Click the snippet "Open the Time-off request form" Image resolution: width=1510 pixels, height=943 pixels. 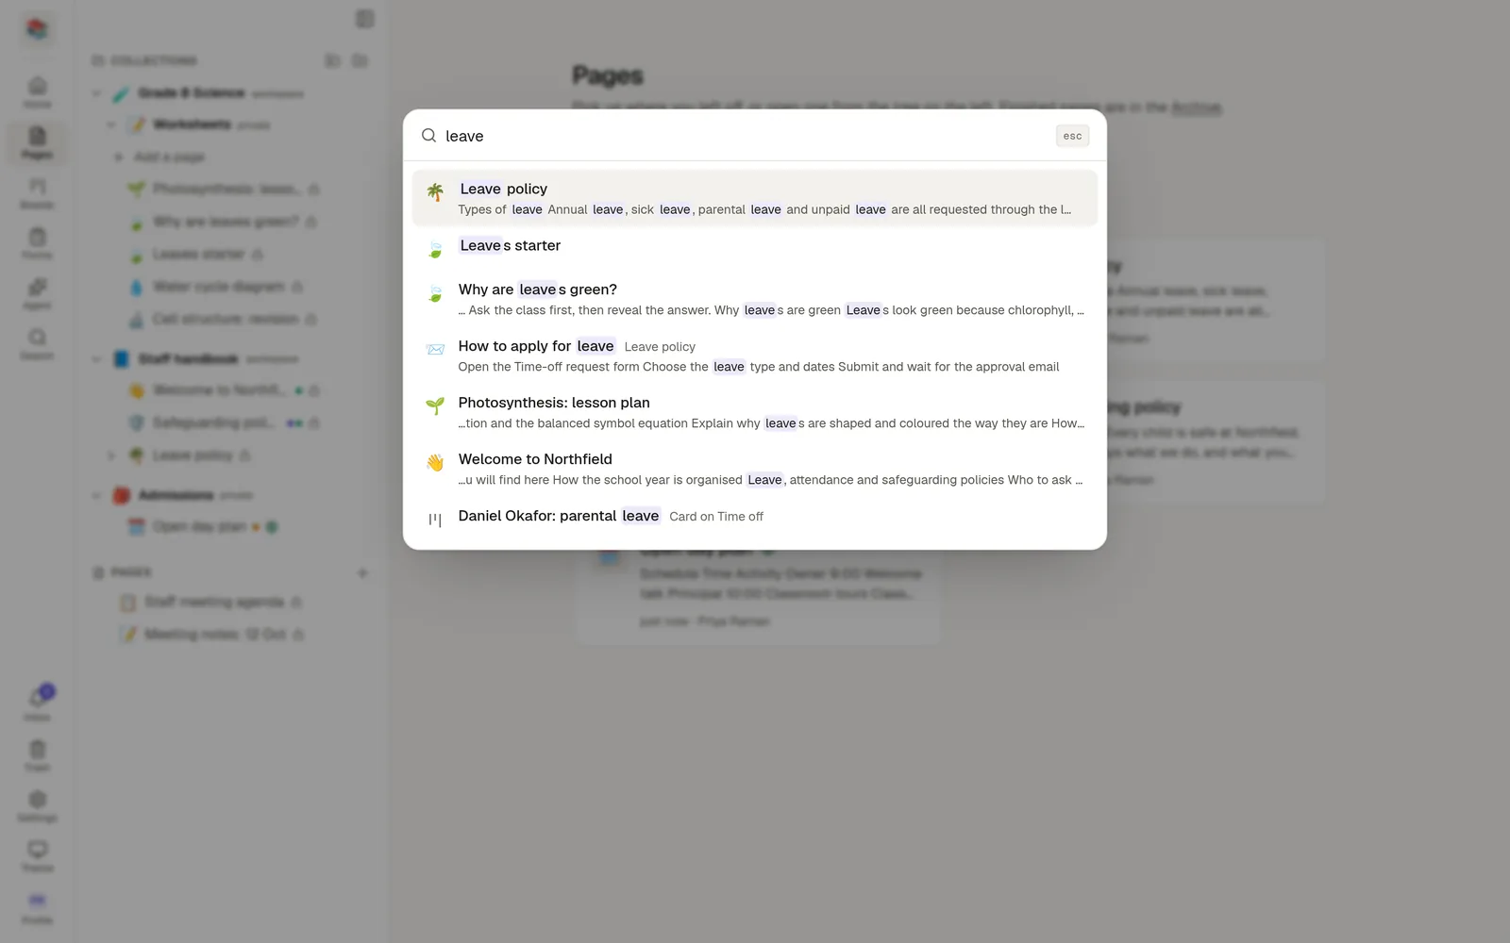759,367
